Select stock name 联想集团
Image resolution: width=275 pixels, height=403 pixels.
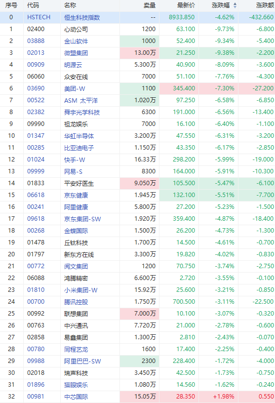[76, 314]
